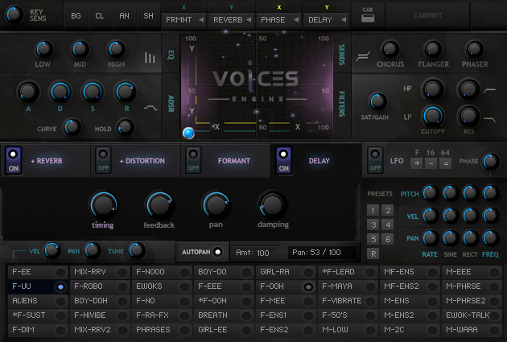507x342 pixels.
Task: Click the KEY SENS knob
Action: (14, 14)
